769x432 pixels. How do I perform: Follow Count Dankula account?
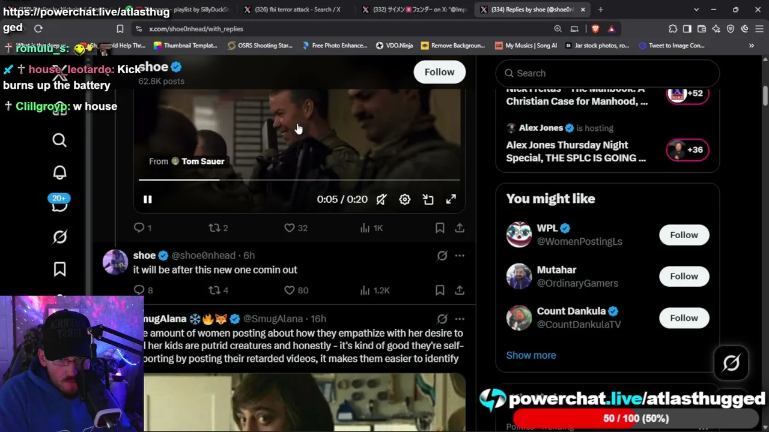[684, 318]
